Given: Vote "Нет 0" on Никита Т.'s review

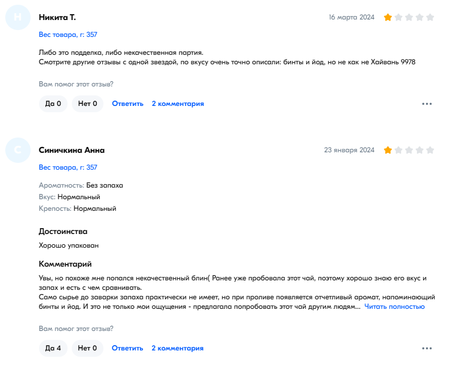Looking at the screenshot, I should point(88,104).
